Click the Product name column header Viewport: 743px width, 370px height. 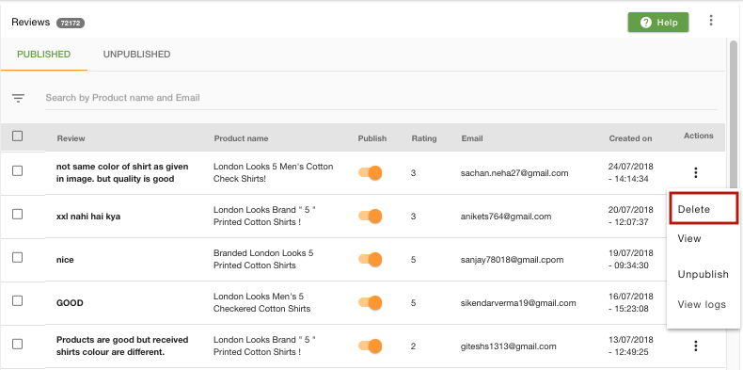(x=241, y=138)
